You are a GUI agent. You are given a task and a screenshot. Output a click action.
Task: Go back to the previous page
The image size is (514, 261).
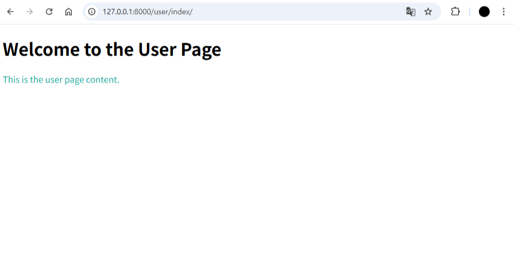click(x=10, y=12)
